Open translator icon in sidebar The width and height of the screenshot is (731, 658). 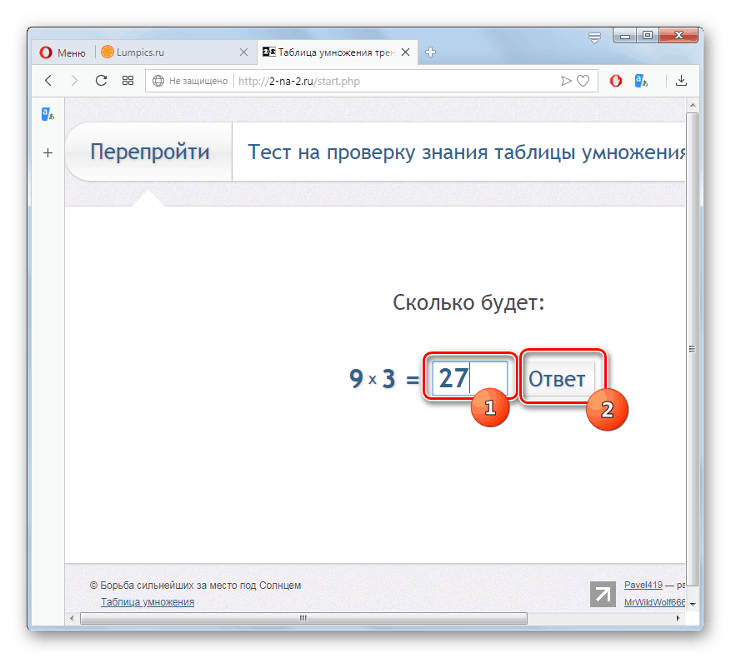(x=48, y=114)
